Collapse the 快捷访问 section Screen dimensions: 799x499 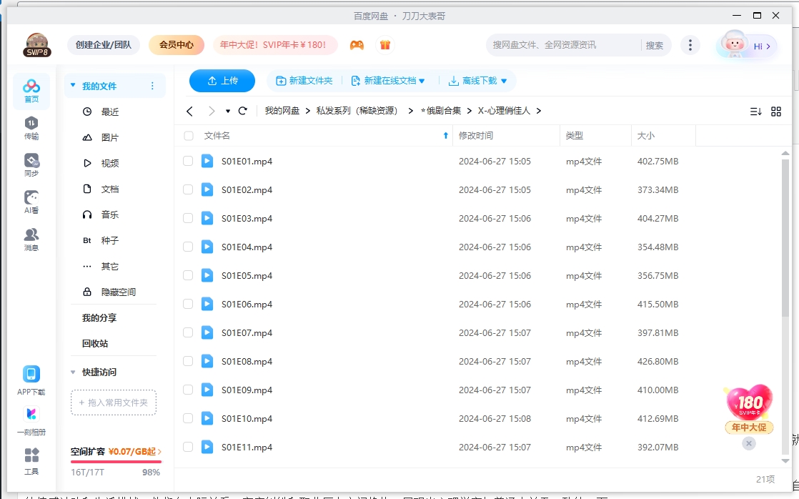click(x=73, y=372)
